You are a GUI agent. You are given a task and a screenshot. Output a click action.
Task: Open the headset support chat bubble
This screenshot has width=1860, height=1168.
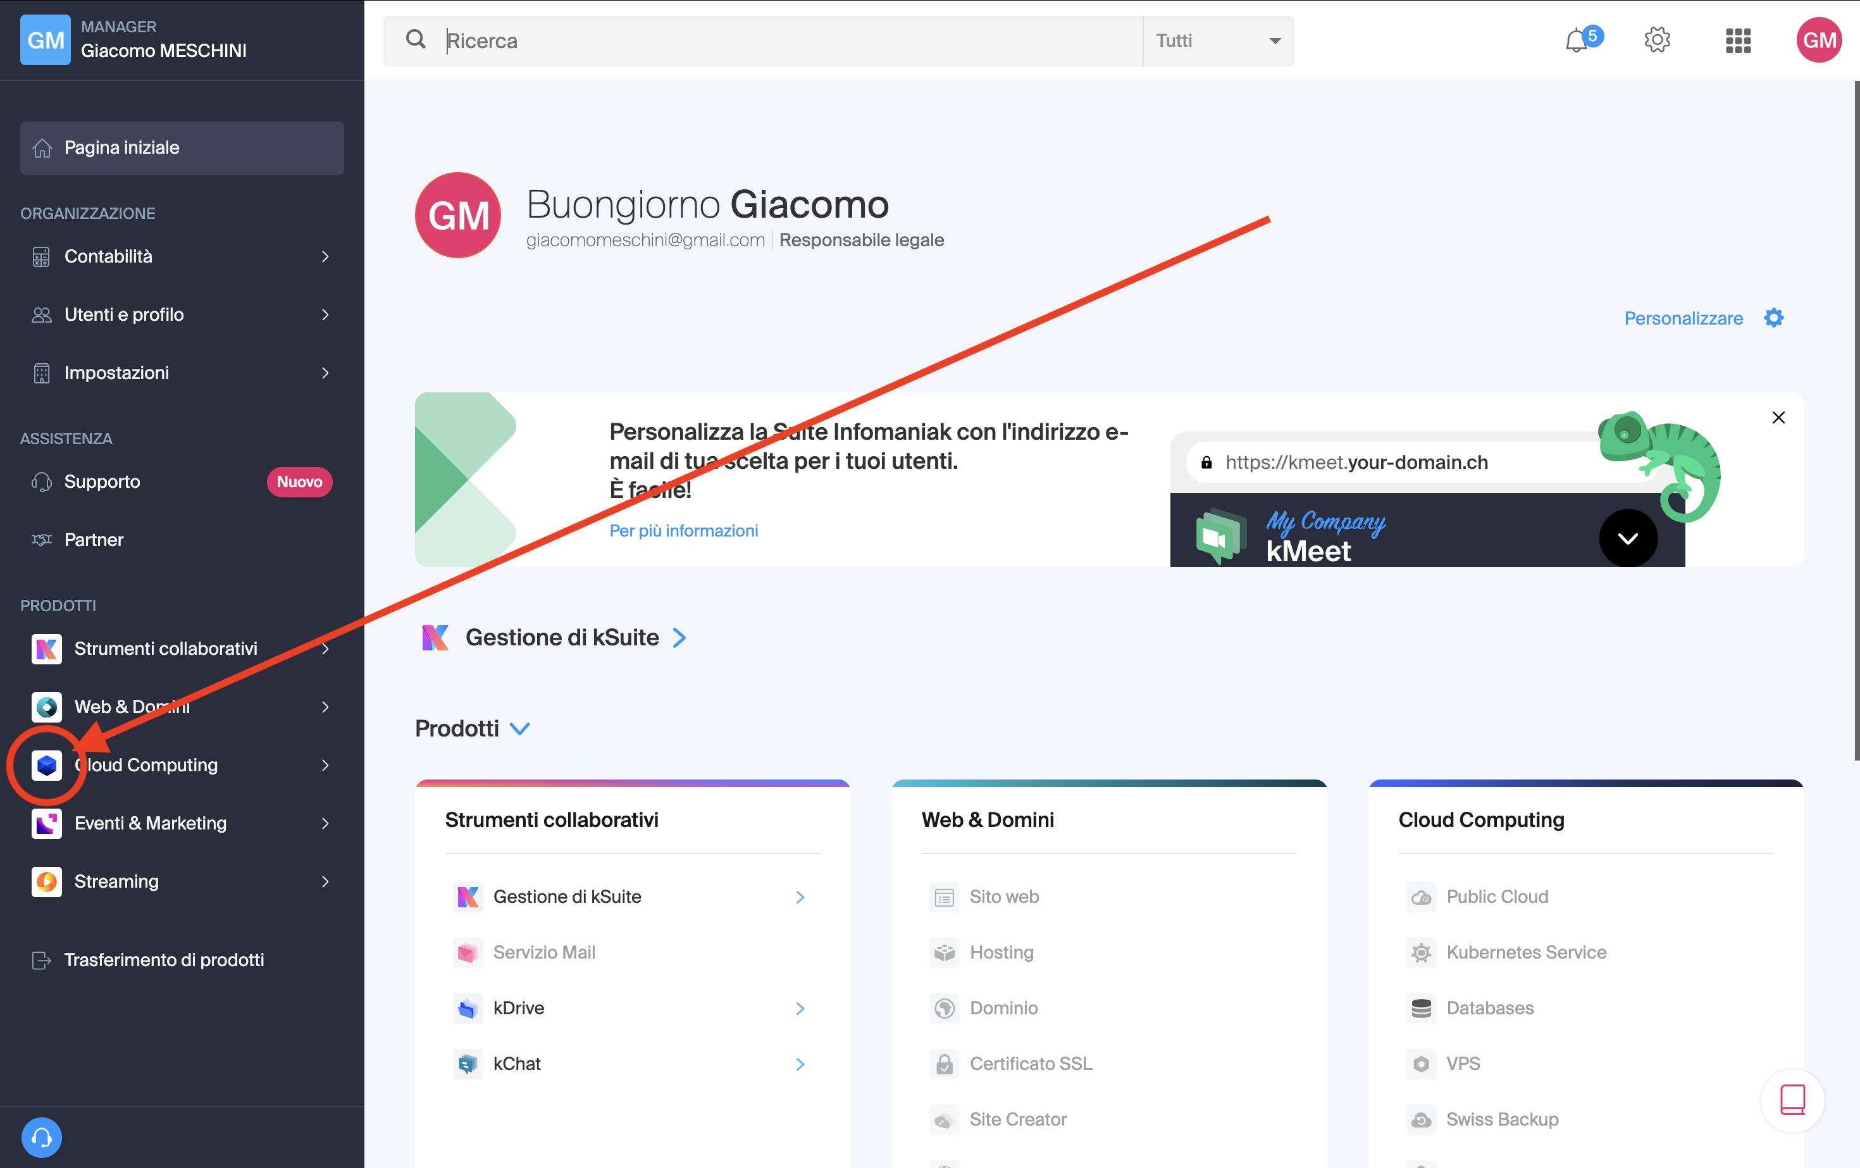click(42, 1137)
